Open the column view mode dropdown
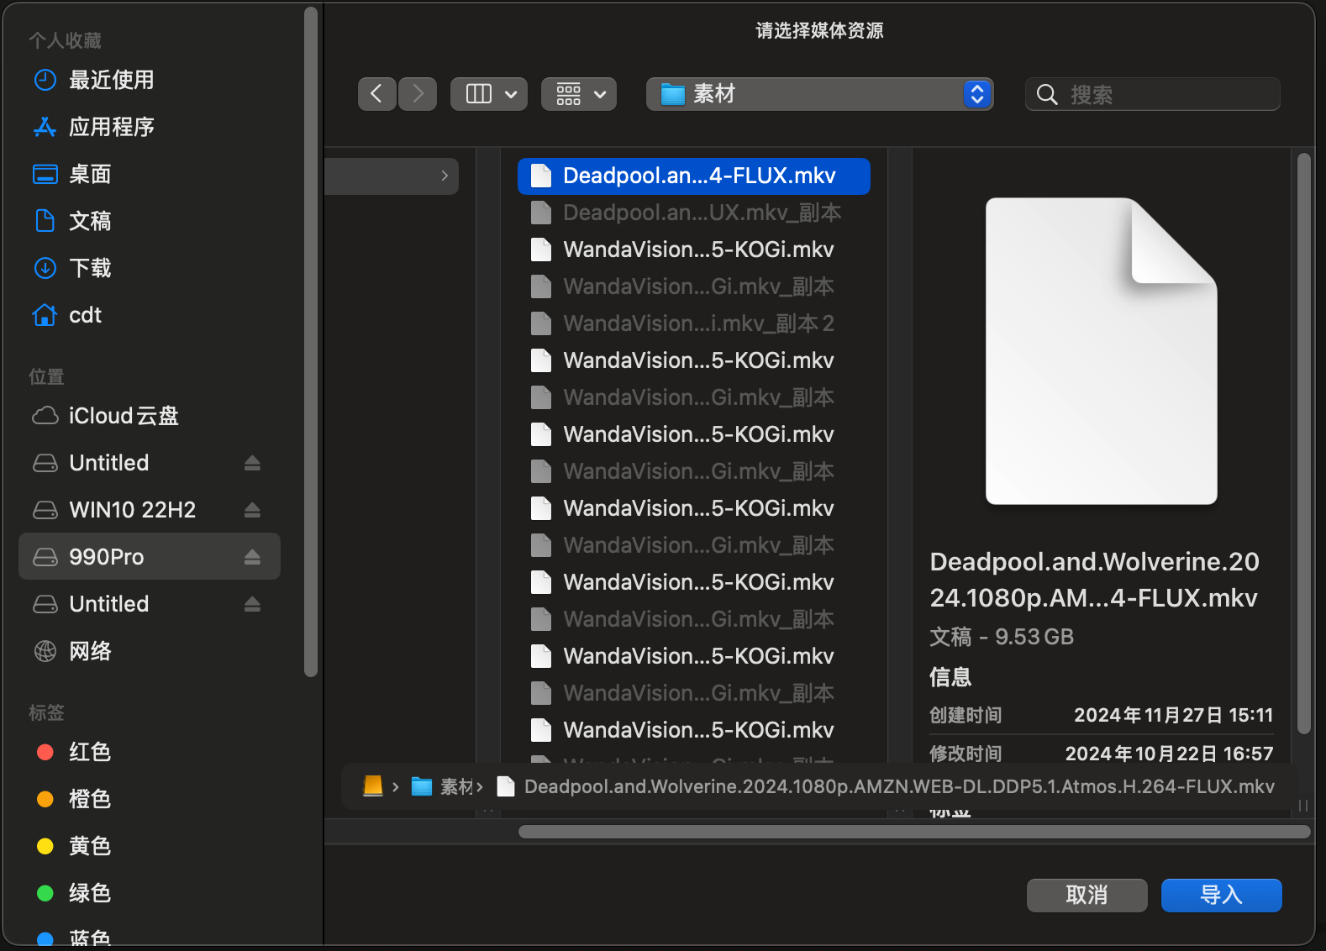Image resolution: width=1326 pixels, height=951 pixels. click(x=489, y=94)
